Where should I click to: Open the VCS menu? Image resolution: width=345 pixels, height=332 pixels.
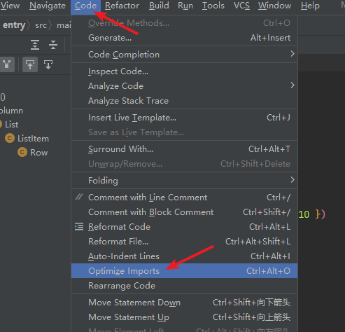(x=241, y=6)
